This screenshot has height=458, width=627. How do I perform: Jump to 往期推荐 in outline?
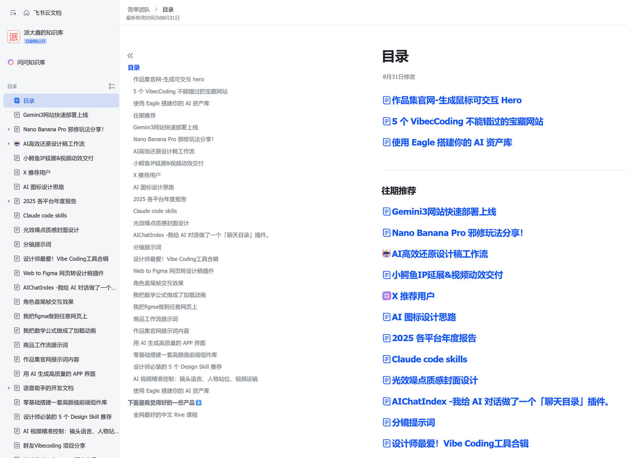click(144, 115)
